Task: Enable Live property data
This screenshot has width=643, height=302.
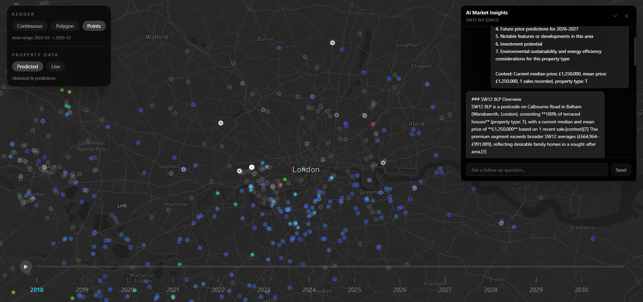Action: 55,66
